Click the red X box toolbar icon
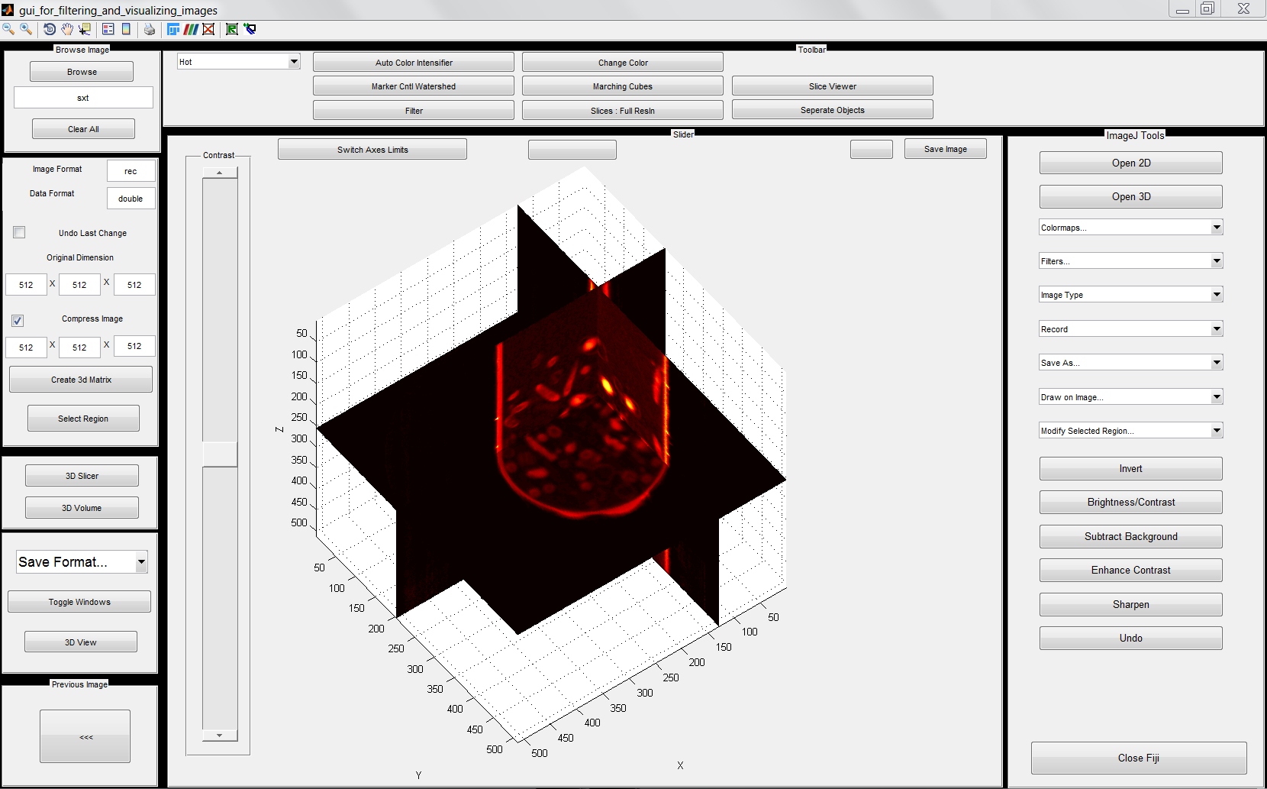Image resolution: width=1267 pixels, height=789 pixels. [x=208, y=29]
